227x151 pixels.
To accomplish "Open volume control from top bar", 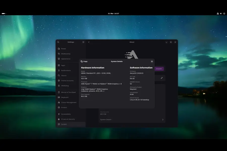I will [x=221, y=13].
